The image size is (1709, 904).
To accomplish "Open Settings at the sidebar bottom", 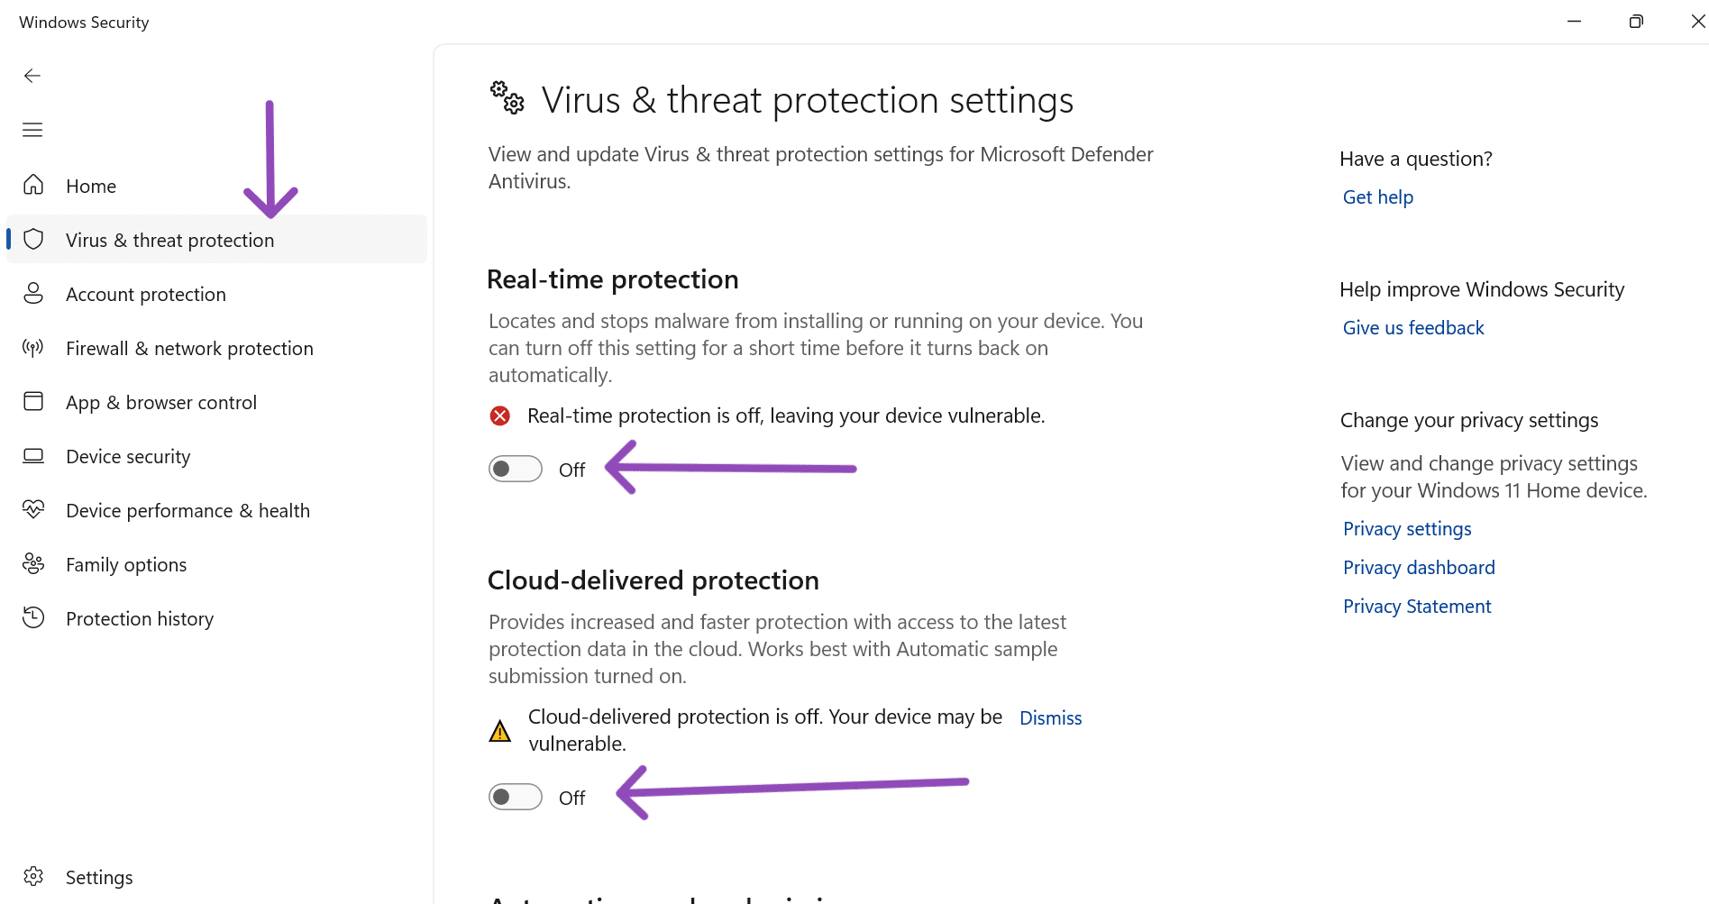I will tap(98, 877).
